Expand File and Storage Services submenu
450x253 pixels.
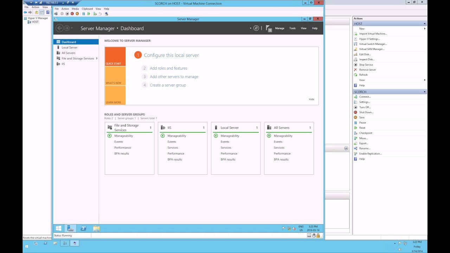(x=97, y=58)
